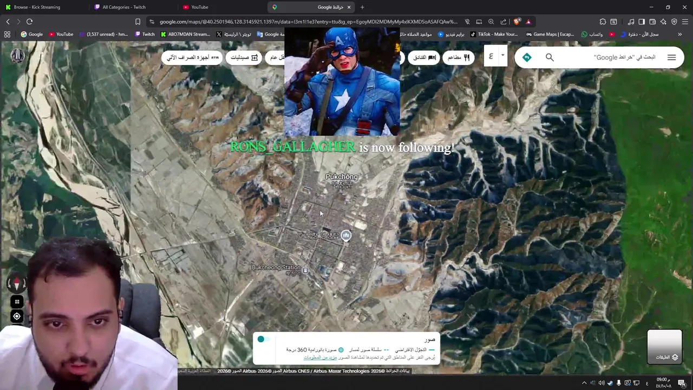Viewport: 693px width, 390px height.
Task: Click the my-location target button
Action: 17,316
